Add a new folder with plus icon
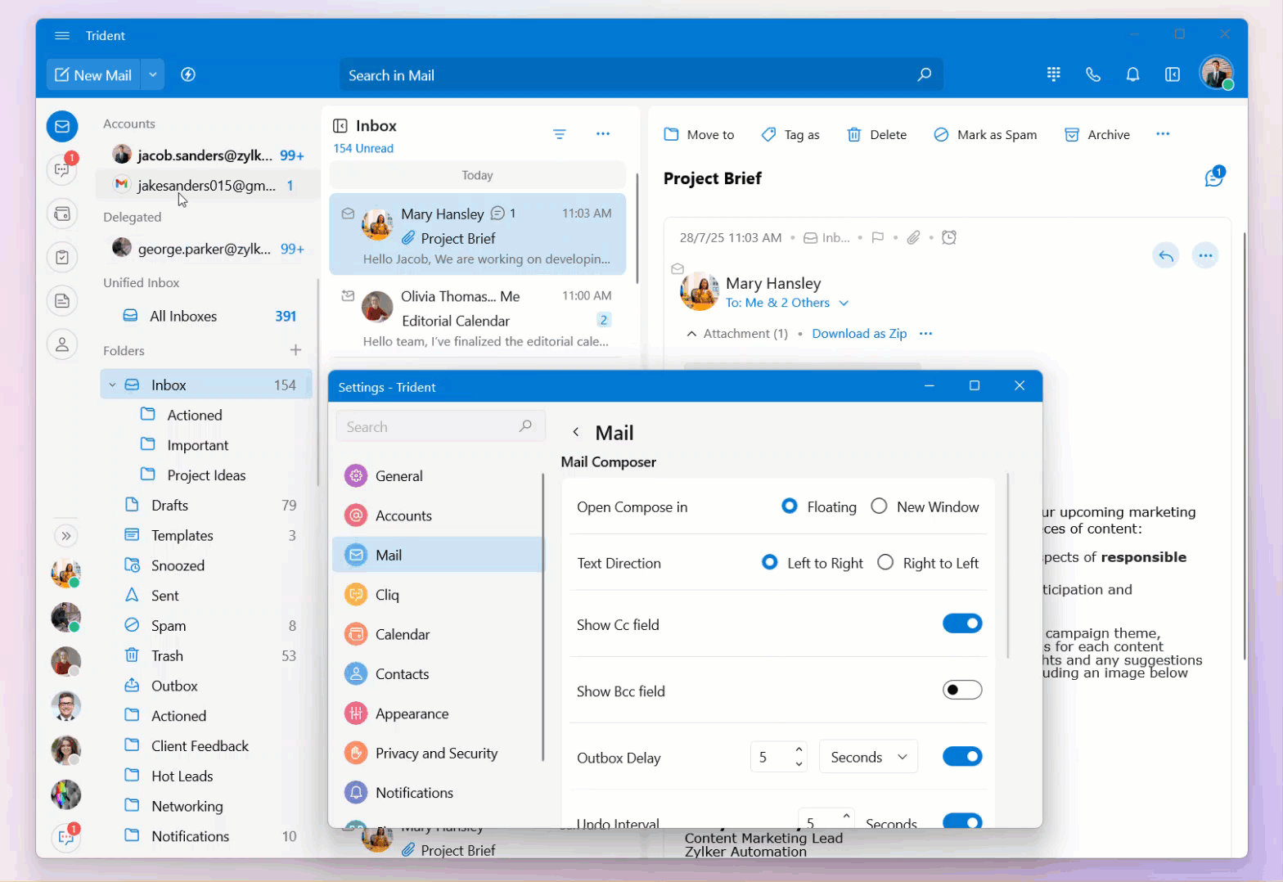The height and width of the screenshot is (882, 1283). (x=296, y=350)
